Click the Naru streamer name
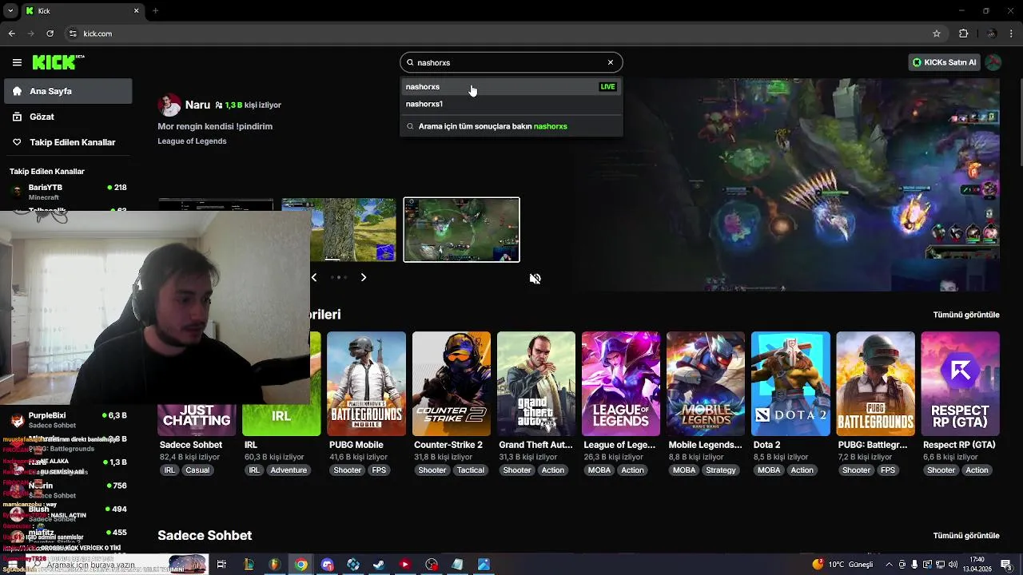 coord(197,105)
